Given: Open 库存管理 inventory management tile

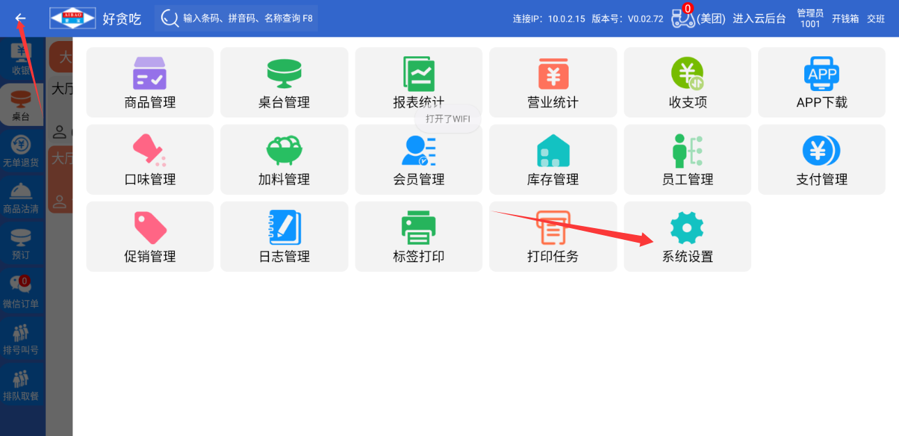Looking at the screenshot, I should 553,159.
